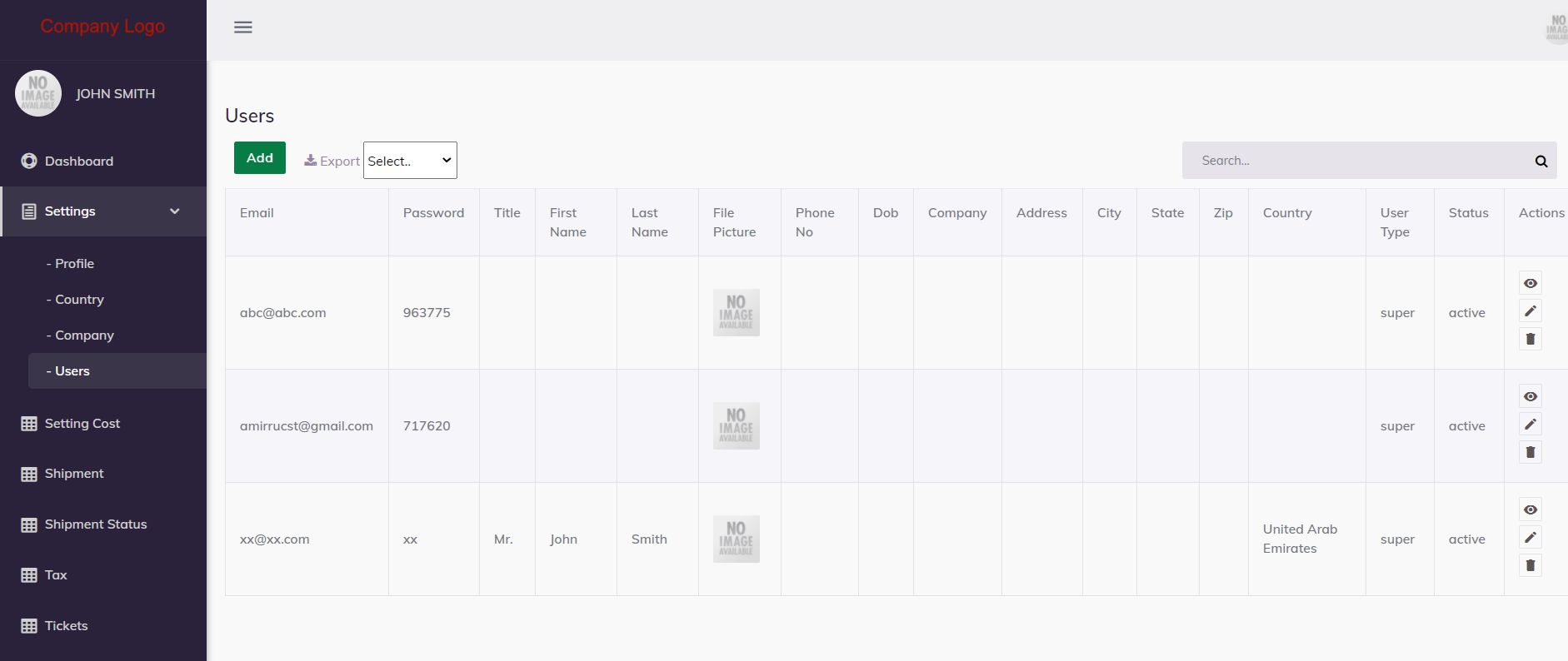Delete amirrucst@gmail.com using trash icon
Screen dimensions: 1568x661
(1530, 452)
